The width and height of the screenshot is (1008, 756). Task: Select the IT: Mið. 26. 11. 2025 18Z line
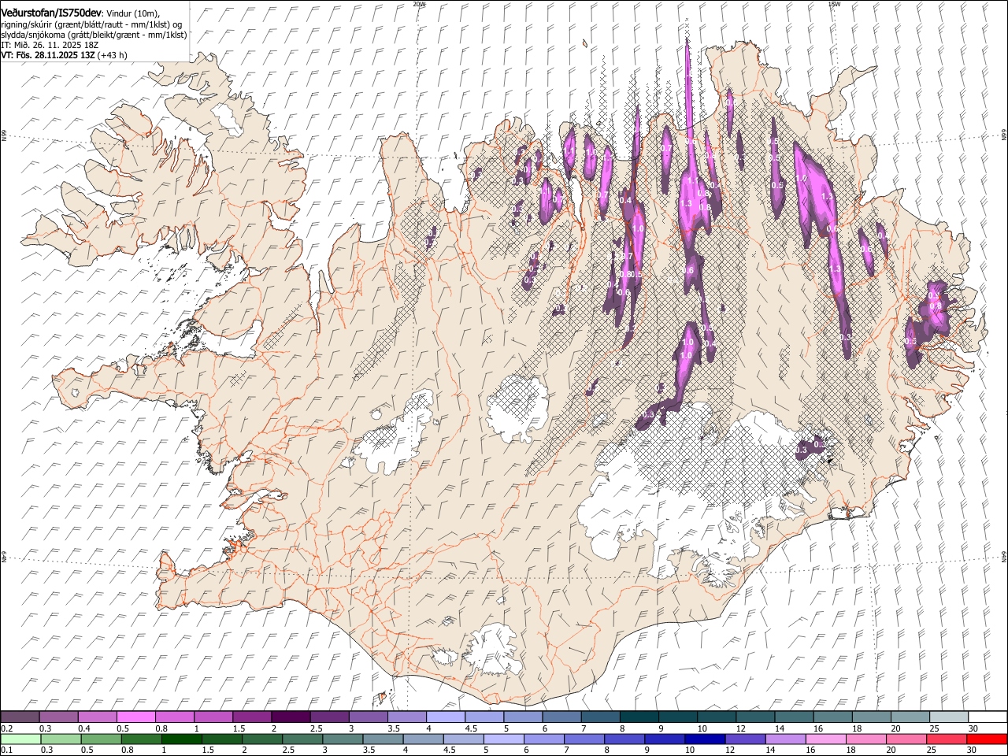pos(50,45)
